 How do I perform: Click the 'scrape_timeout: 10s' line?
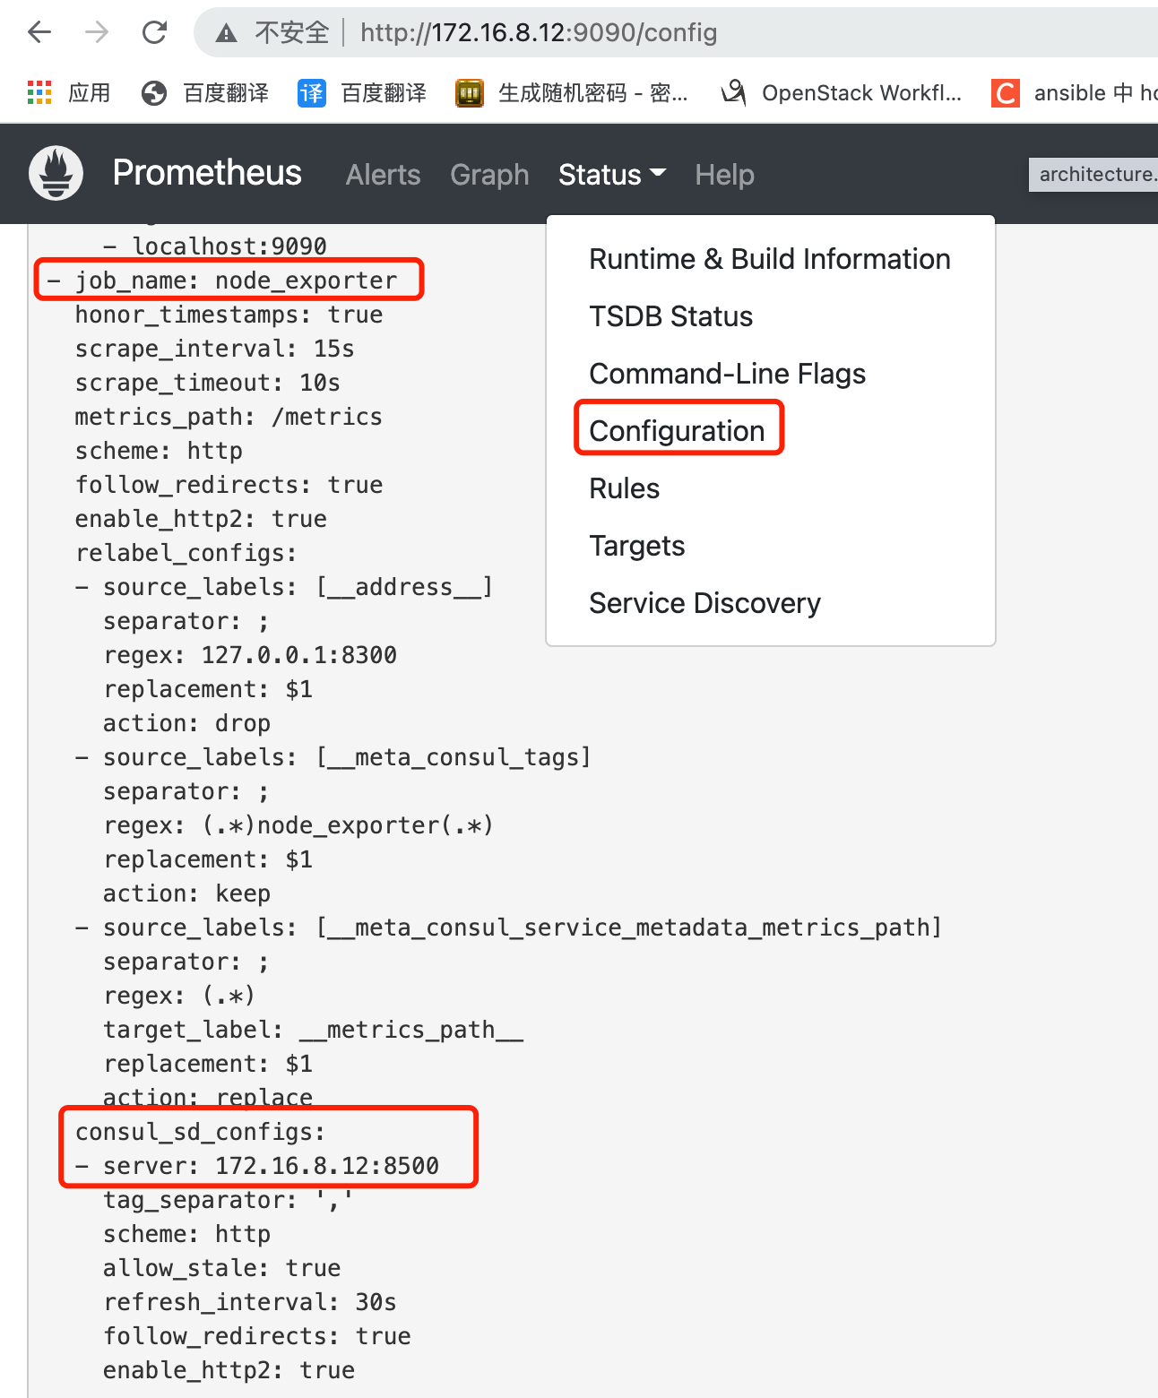tap(208, 383)
